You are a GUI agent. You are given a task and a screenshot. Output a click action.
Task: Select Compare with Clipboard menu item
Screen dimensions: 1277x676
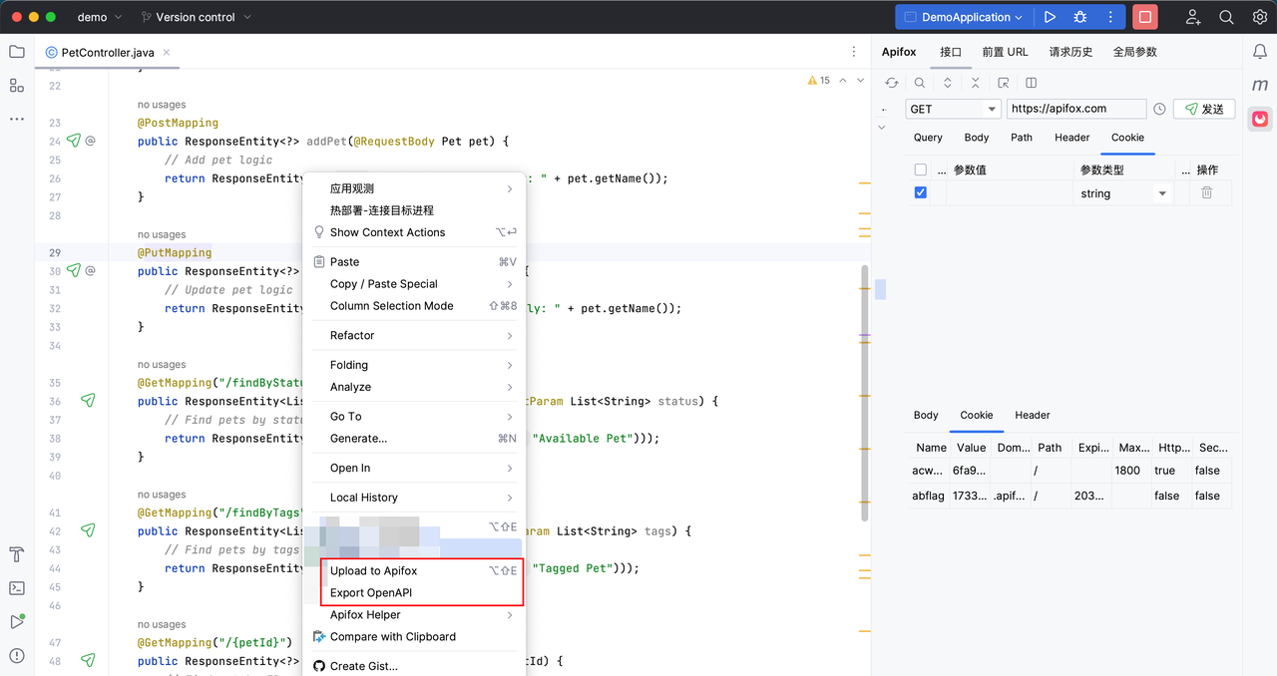(x=414, y=637)
